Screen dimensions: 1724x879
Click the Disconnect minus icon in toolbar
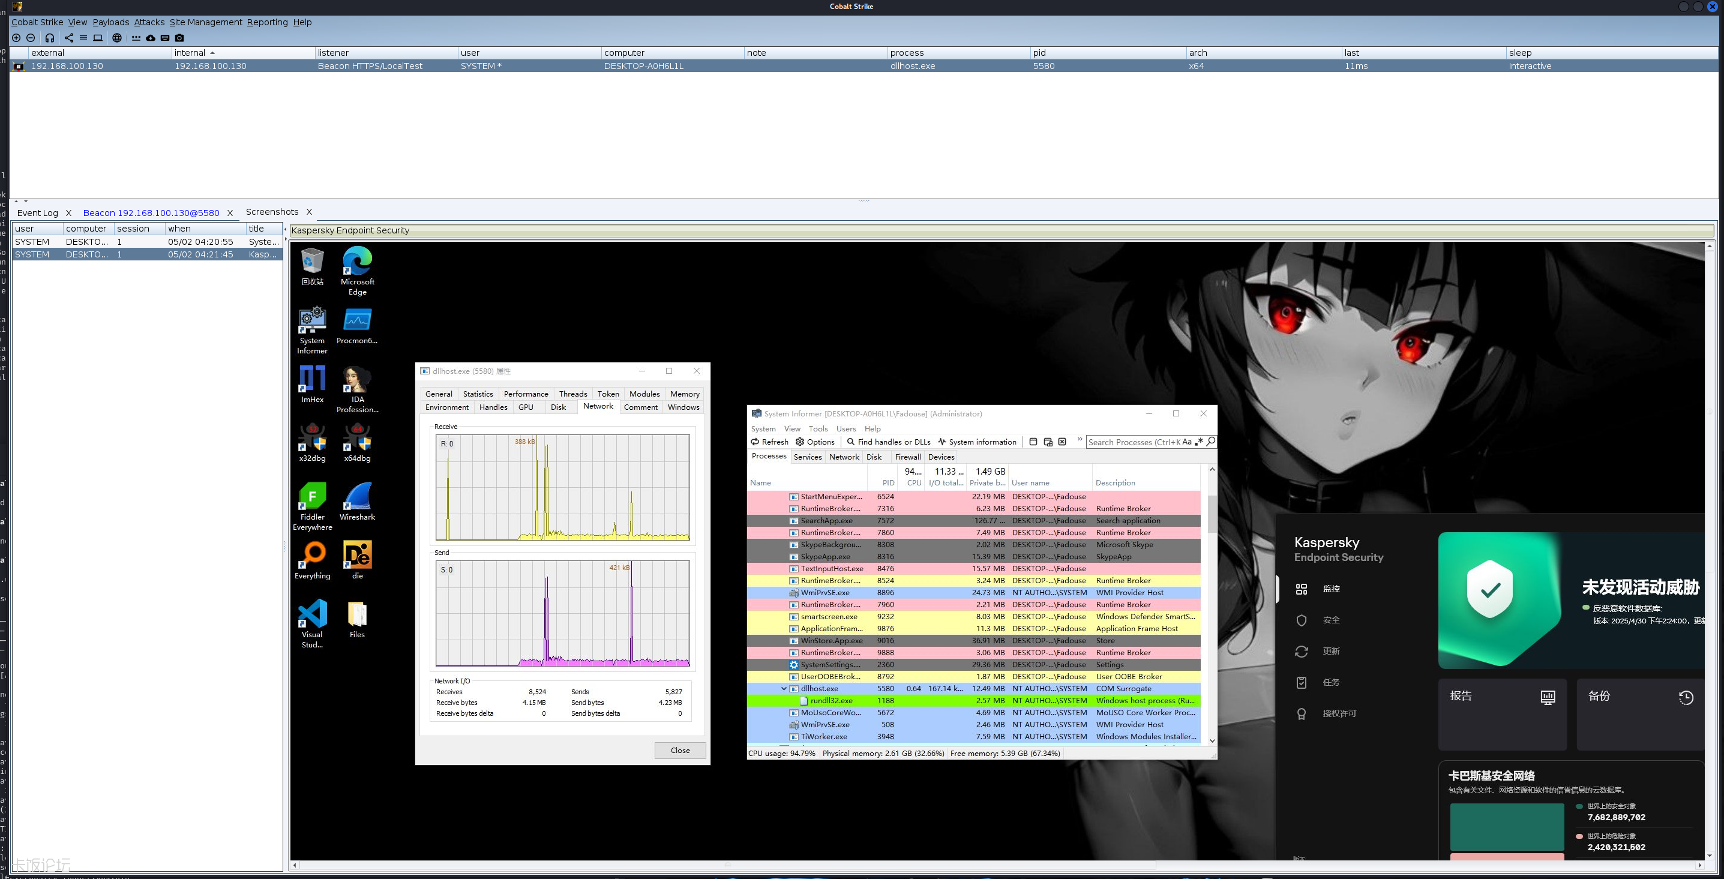tap(31, 38)
